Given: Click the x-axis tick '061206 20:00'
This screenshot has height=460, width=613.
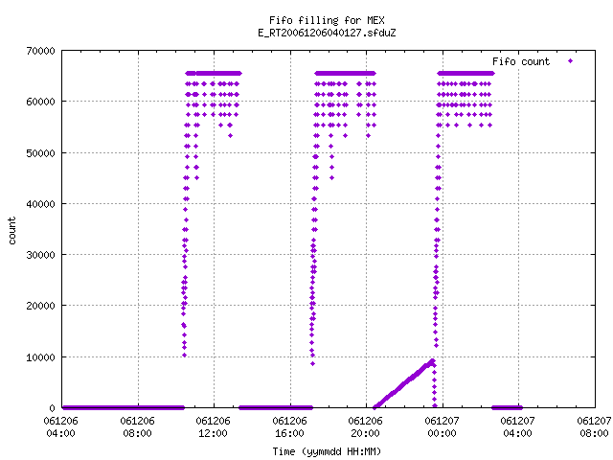Looking at the screenshot, I should coord(366,427).
